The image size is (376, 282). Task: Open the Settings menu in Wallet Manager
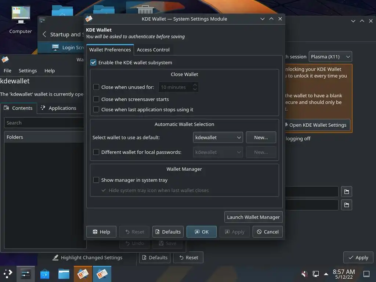[28, 70]
